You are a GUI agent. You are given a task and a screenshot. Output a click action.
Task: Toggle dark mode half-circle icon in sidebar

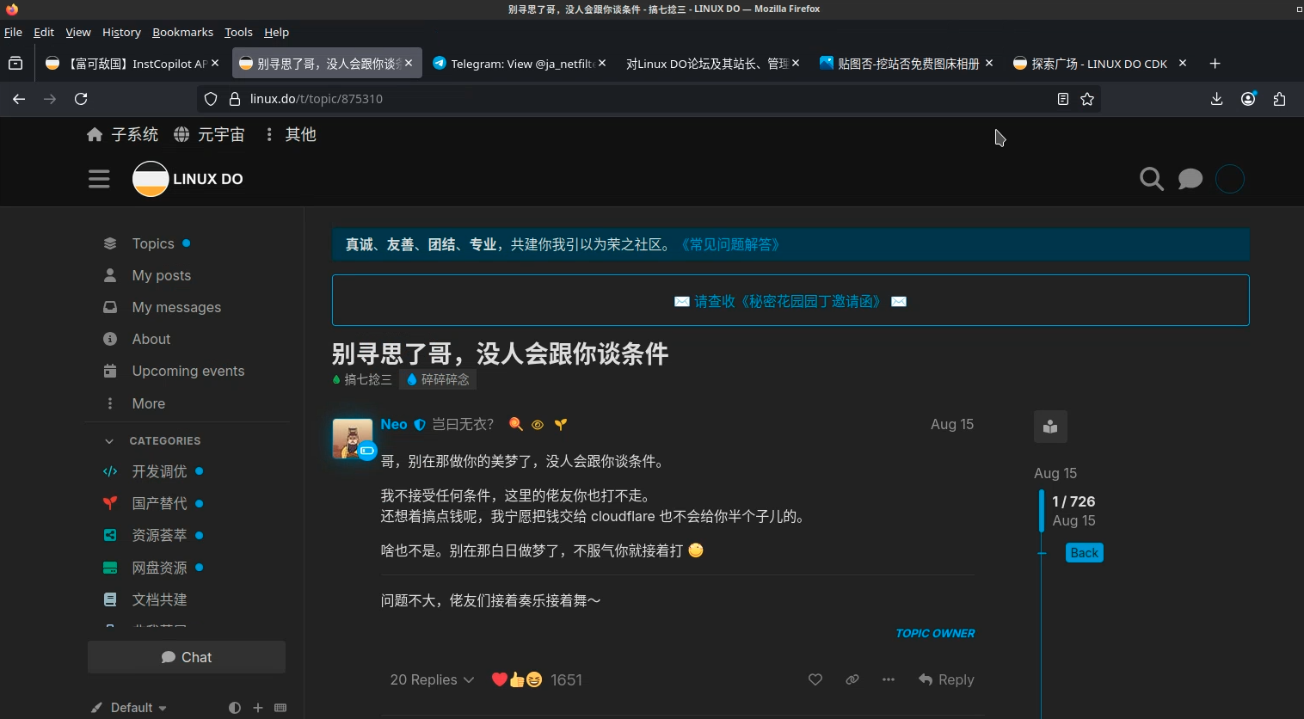coord(235,707)
